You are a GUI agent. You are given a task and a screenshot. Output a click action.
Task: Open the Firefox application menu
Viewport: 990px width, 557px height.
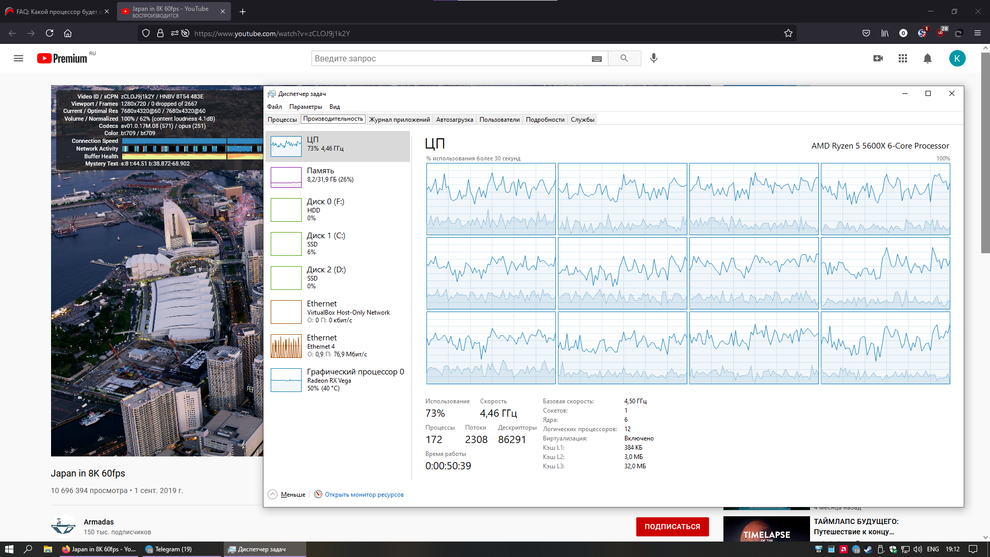click(977, 34)
